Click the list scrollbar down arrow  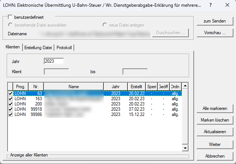point(185,149)
